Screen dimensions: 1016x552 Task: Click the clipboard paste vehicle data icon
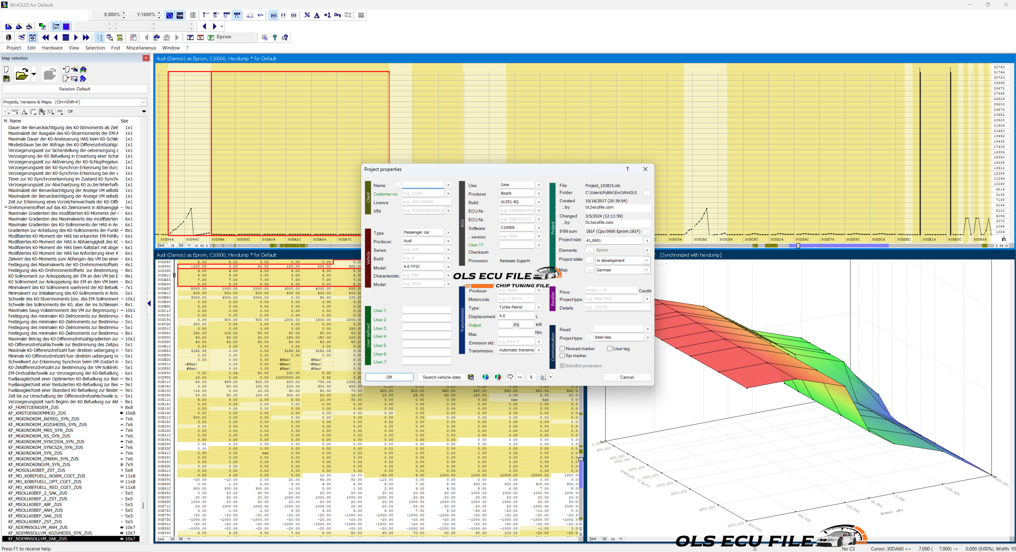tap(471, 377)
